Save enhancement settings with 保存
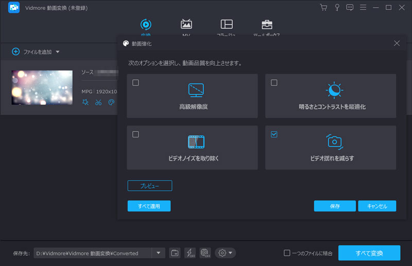Image resolution: width=412 pixels, height=266 pixels. 335,206
